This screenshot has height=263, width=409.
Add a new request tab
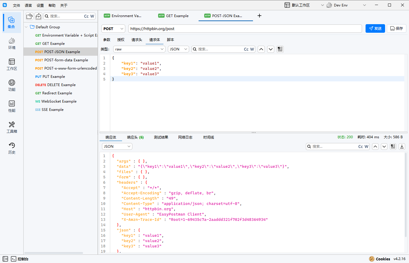(x=259, y=16)
